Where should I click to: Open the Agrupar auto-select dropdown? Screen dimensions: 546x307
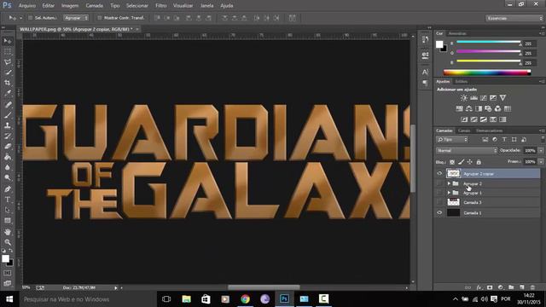76,18
